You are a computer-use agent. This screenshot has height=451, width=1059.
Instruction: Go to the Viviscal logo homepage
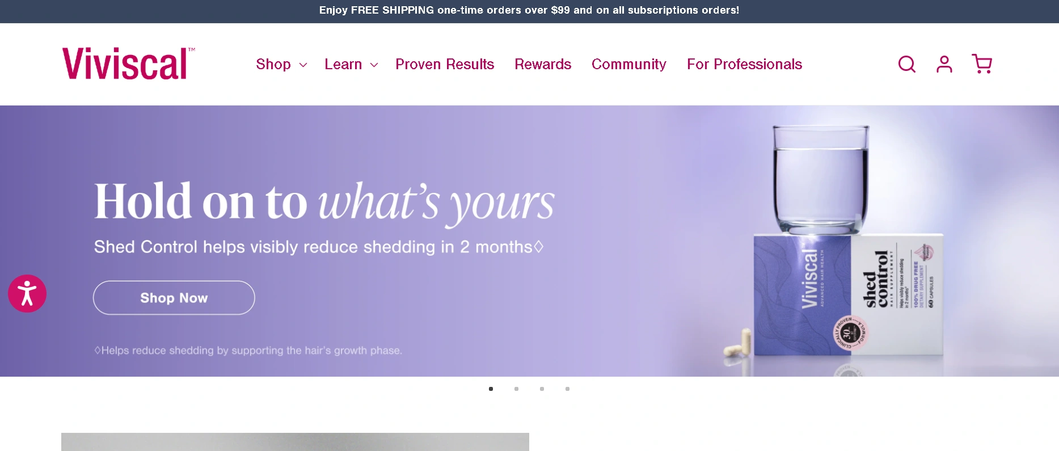(x=129, y=64)
